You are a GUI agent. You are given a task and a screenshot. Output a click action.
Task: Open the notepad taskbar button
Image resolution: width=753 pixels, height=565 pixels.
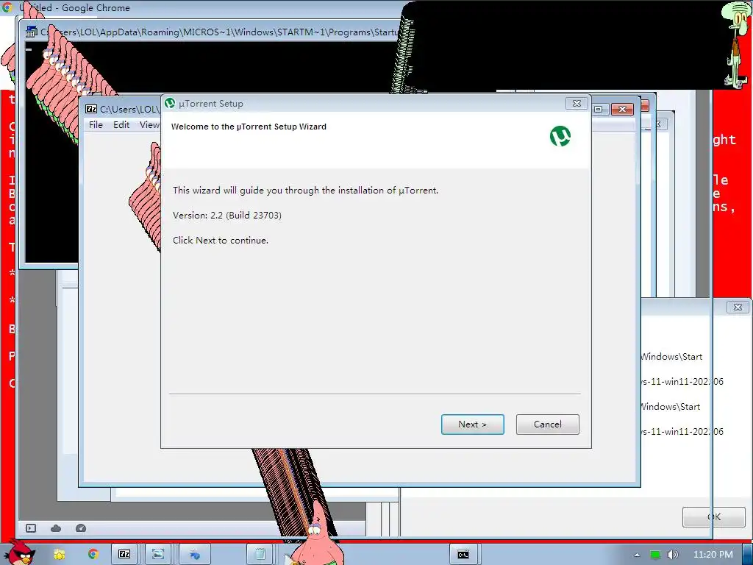pyautogui.click(x=260, y=555)
